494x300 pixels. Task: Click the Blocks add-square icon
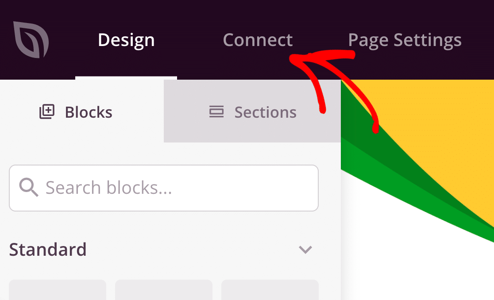47,112
